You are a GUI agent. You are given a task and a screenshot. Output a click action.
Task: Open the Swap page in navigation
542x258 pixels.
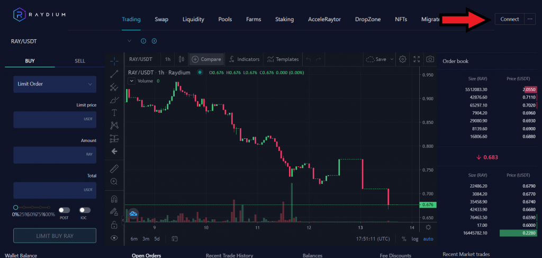point(161,20)
